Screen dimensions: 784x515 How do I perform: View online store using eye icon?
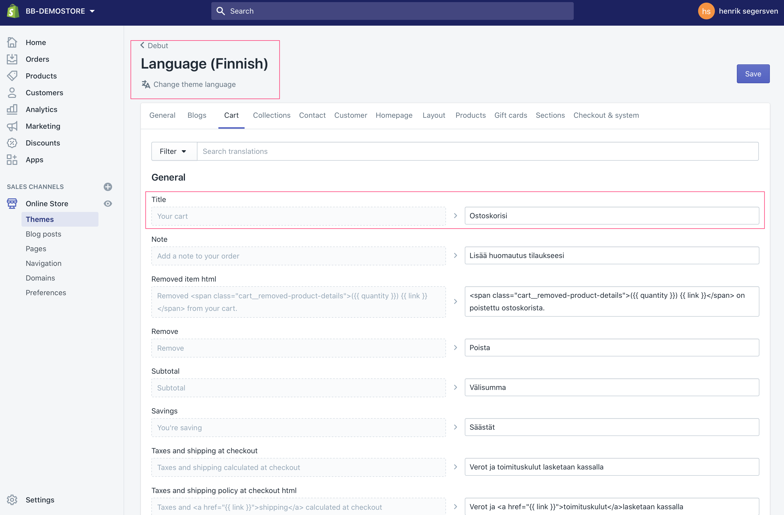108,204
